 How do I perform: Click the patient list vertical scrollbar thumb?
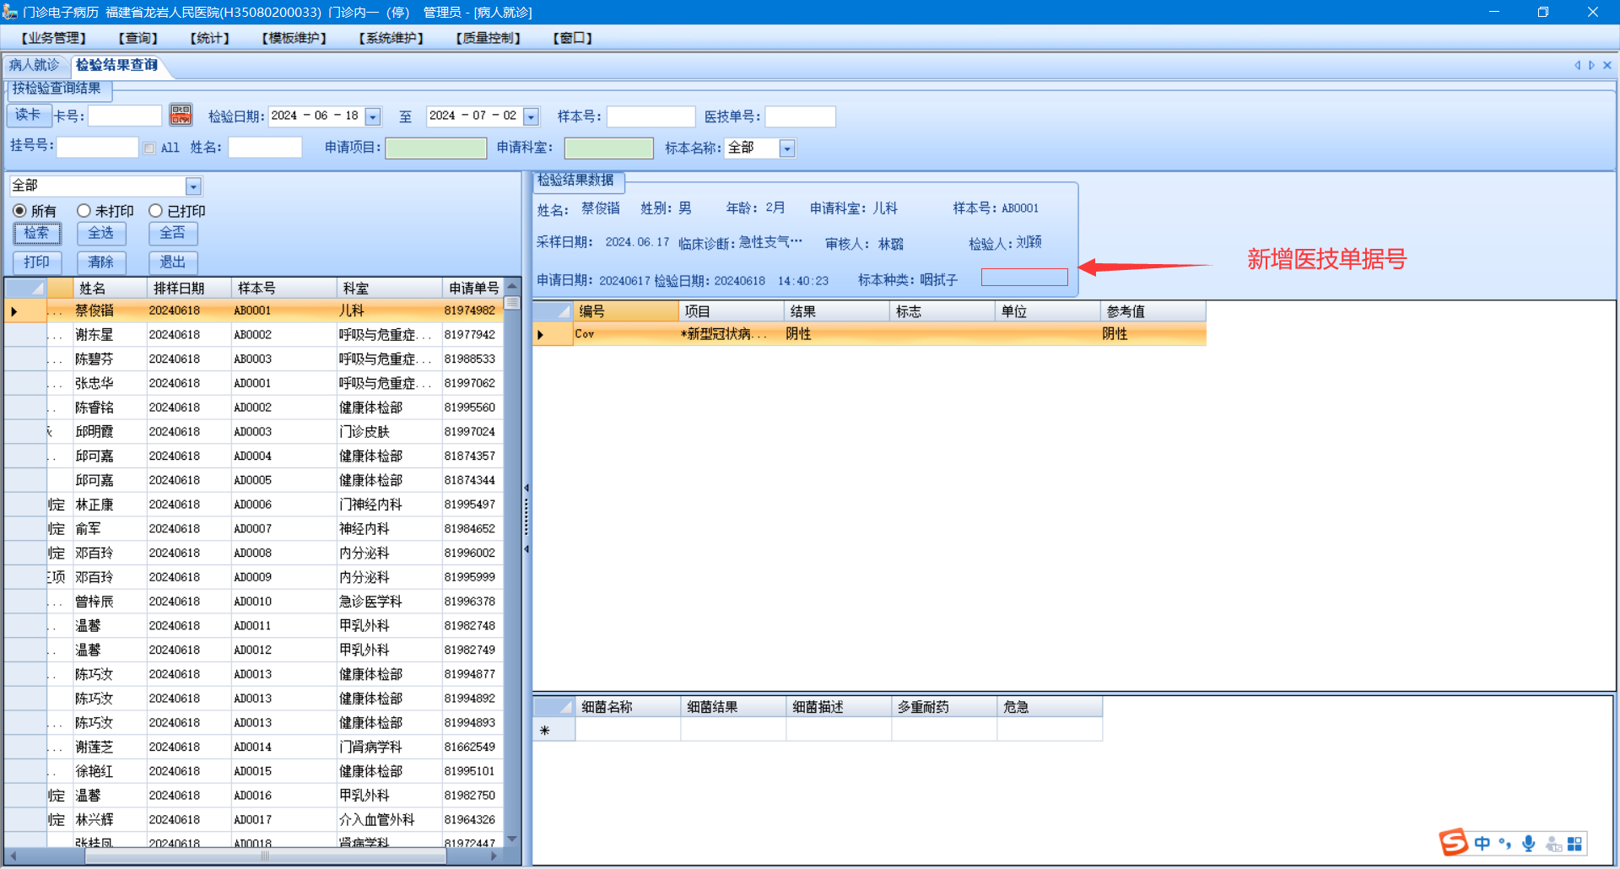tap(511, 303)
